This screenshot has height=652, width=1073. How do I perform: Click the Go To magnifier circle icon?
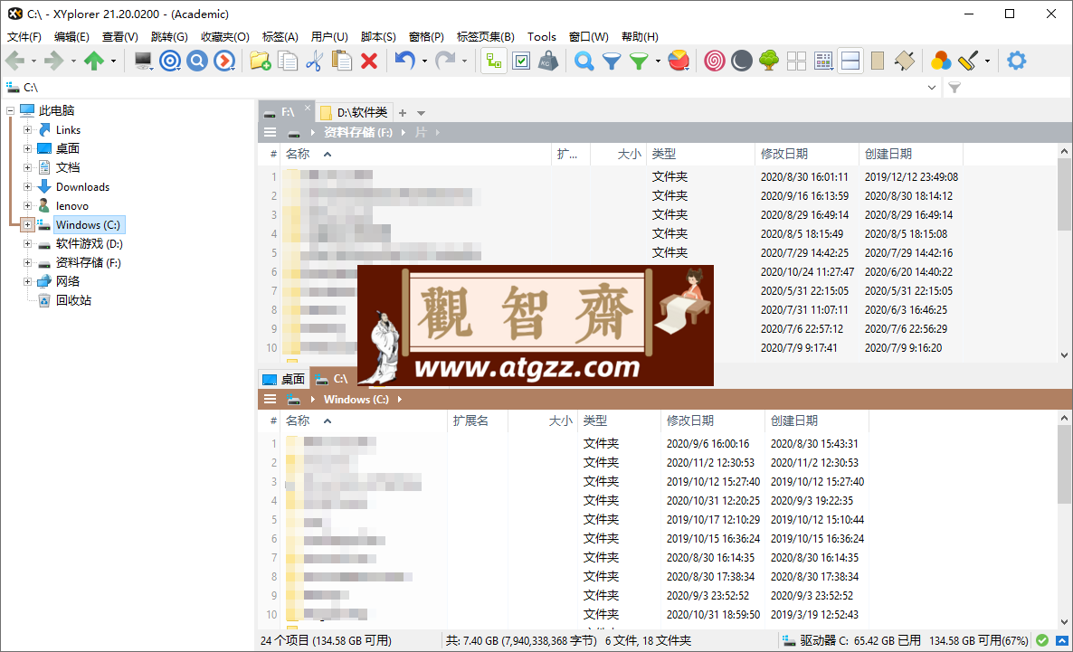(197, 61)
